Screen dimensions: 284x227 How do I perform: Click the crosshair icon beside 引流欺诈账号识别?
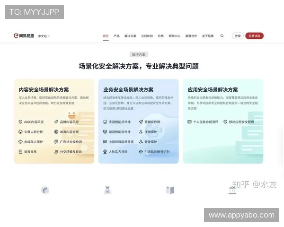tap(141, 151)
